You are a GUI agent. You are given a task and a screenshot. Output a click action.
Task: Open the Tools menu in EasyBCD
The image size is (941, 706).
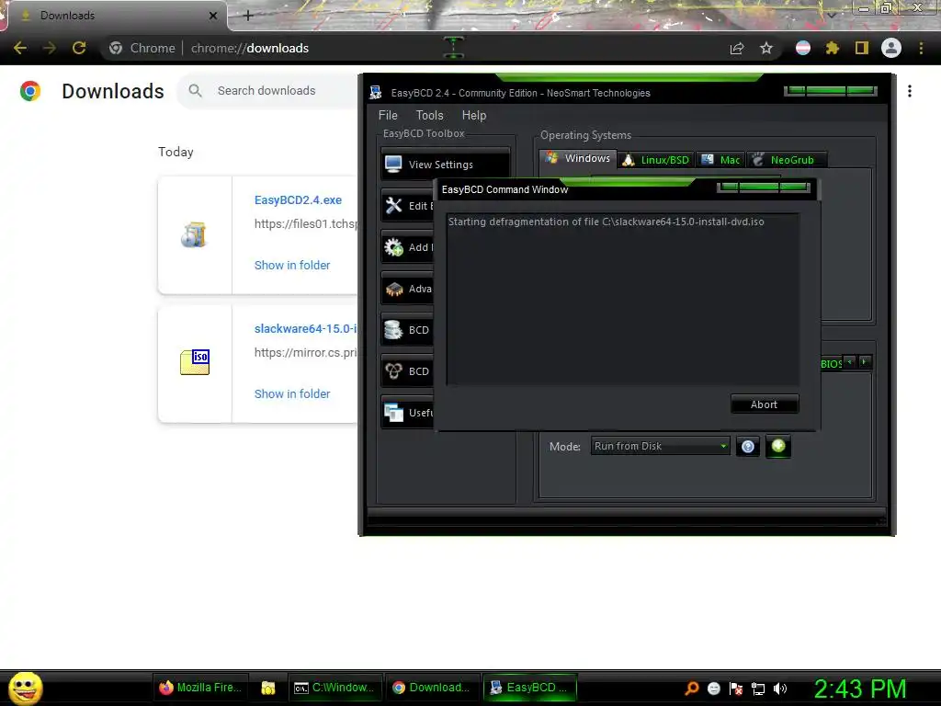pos(430,115)
